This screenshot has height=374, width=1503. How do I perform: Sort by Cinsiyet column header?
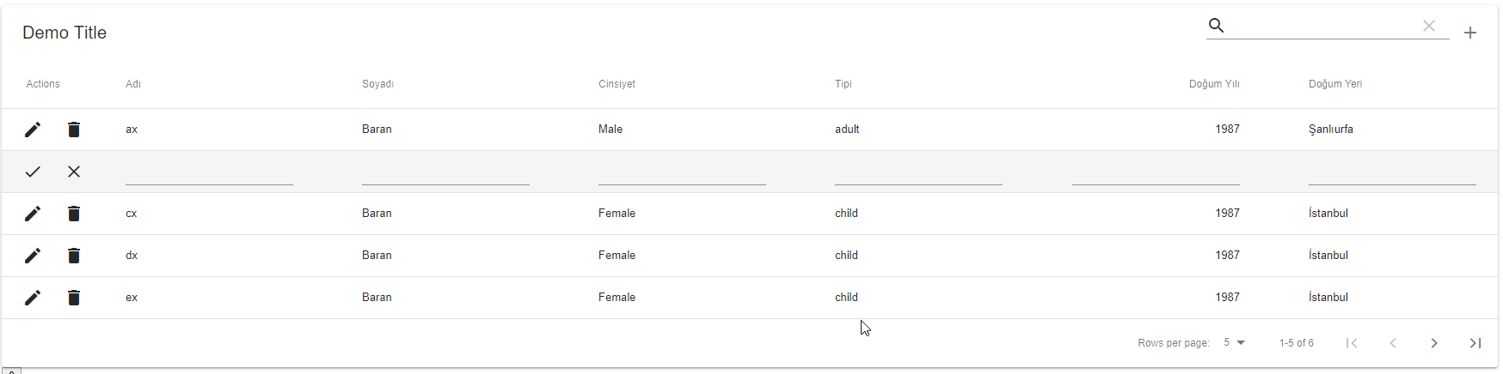click(617, 84)
